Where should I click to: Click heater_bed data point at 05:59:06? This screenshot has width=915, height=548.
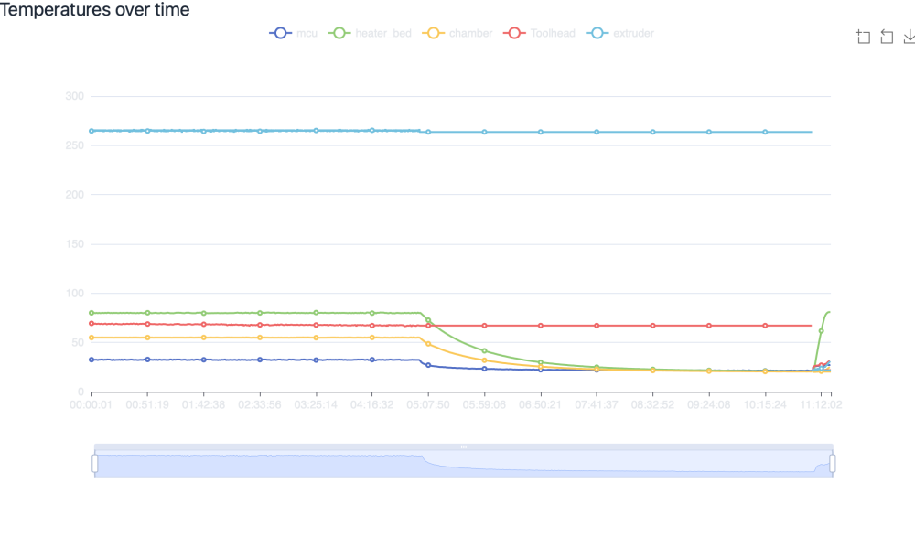[484, 350]
